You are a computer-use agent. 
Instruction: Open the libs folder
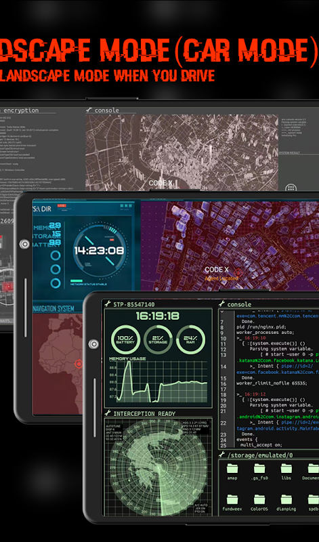pos(286,472)
